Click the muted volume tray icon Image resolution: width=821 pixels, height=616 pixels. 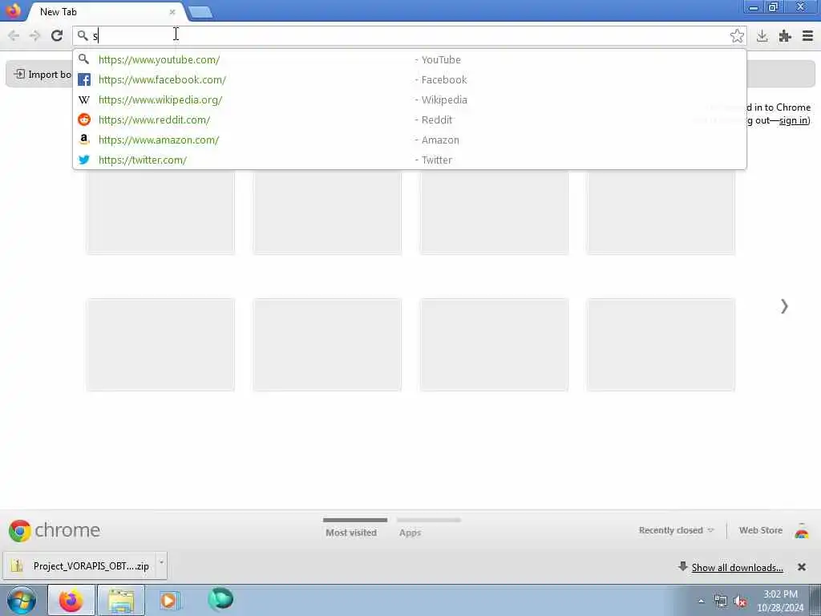[740, 602]
